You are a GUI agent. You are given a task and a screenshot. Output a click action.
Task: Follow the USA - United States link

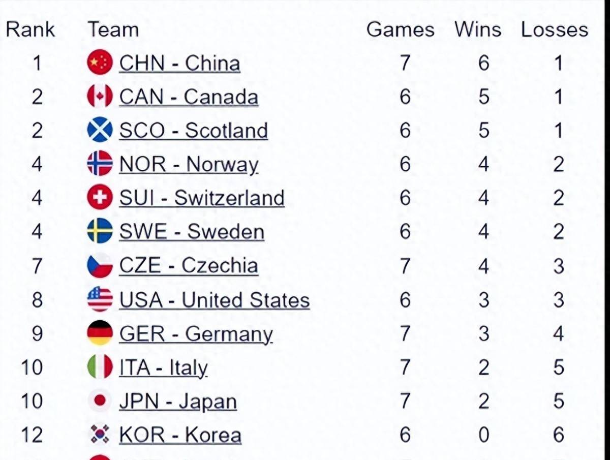(x=214, y=300)
